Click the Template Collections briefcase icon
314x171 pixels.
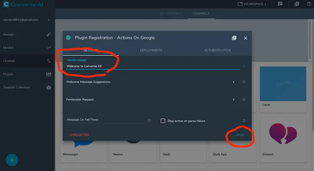49,87
